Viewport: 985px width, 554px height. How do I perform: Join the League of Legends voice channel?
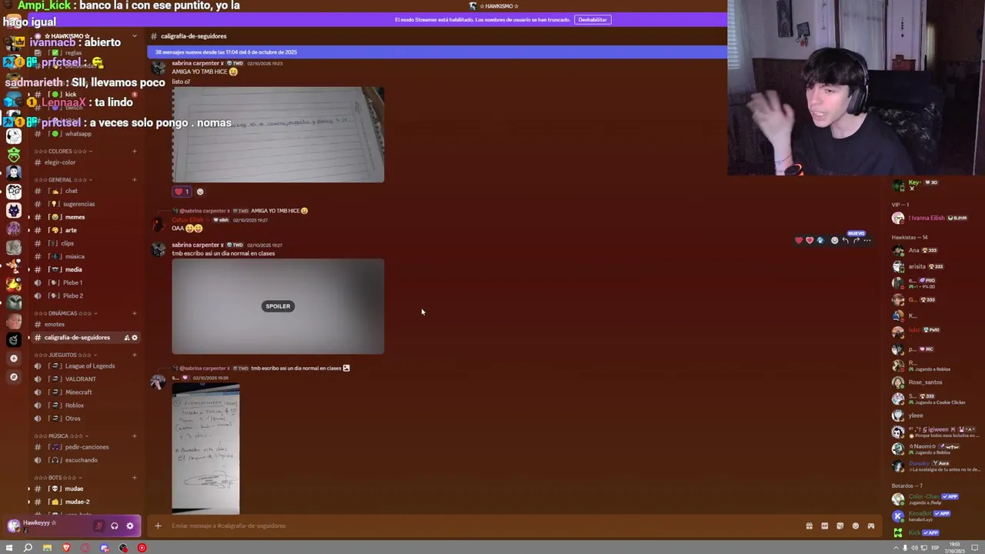pos(85,366)
